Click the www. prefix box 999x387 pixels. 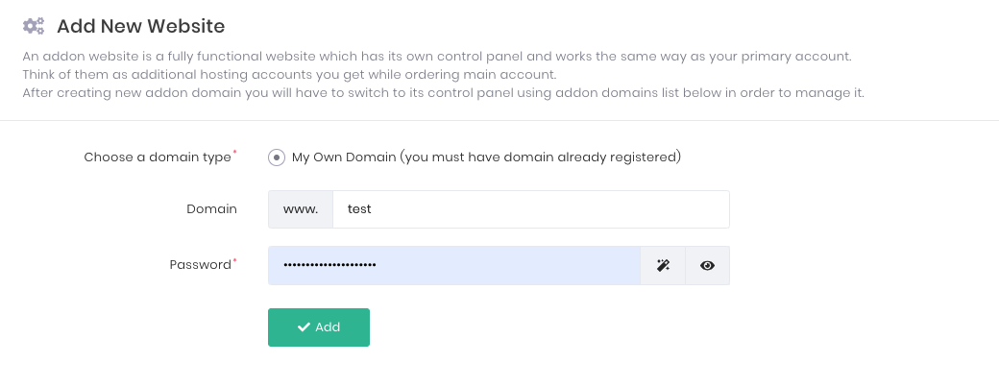point(301,209)
